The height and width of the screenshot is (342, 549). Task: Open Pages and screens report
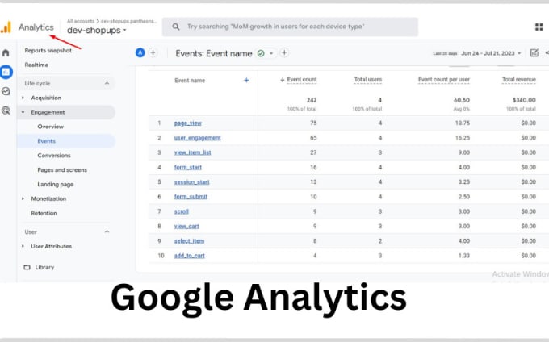[62, 170]
